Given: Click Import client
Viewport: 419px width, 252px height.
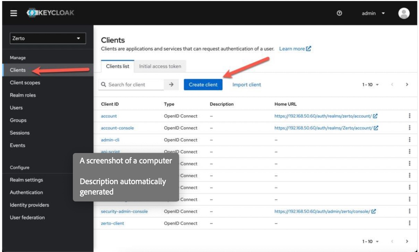Looking at the screenshot, I should point(247,84).
